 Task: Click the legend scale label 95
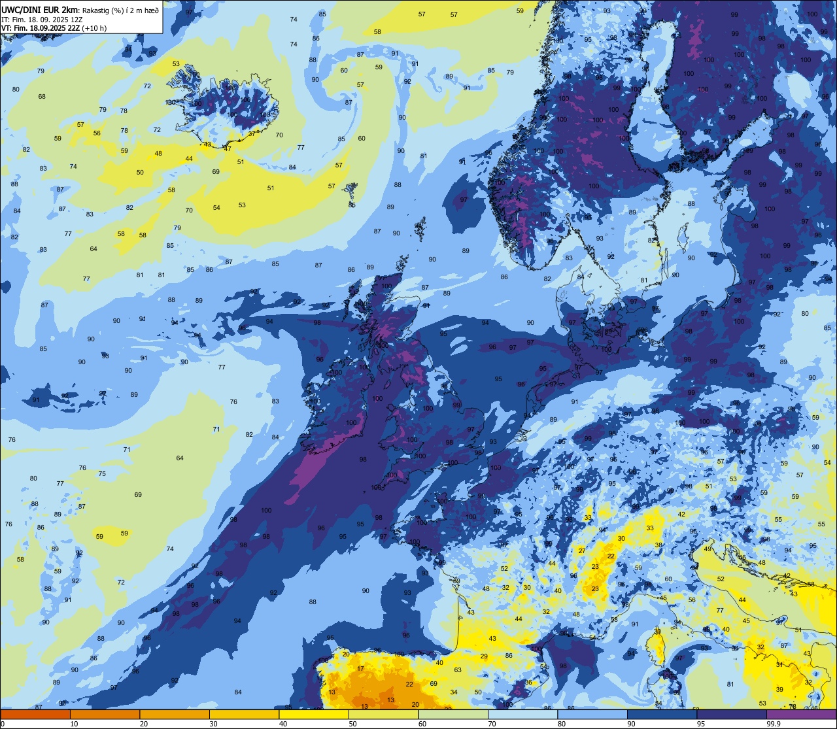(702, 724)
